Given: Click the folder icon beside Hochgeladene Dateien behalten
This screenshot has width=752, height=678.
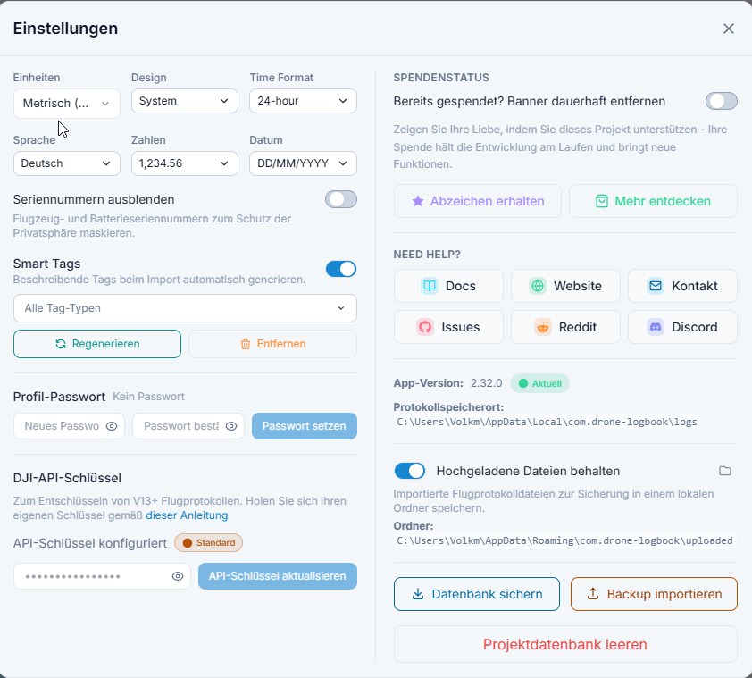Looking at the screenshot, I should [725, 471].
